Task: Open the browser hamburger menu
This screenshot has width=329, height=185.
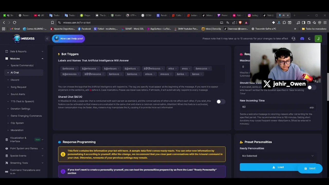Action: 325,23
